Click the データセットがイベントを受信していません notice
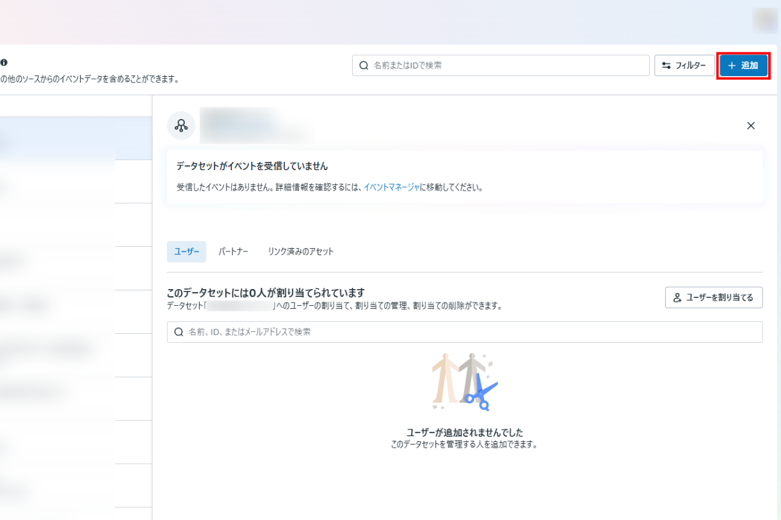 pyautogui.click(x=464, y=177)
